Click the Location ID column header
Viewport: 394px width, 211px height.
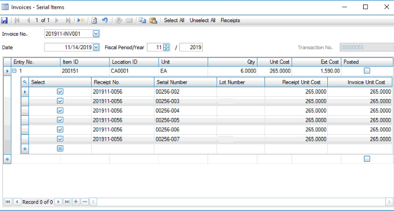[134, 62]
